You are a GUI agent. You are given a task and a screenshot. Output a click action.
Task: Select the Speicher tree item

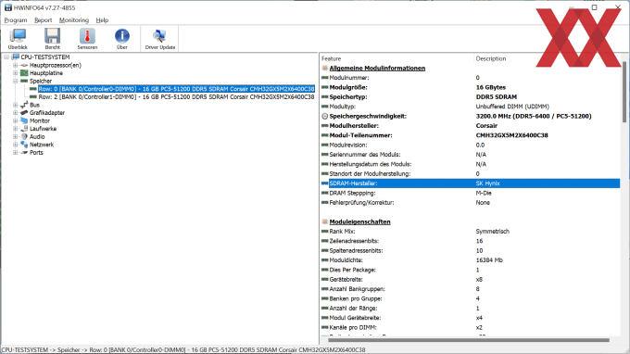click(41, 82)
